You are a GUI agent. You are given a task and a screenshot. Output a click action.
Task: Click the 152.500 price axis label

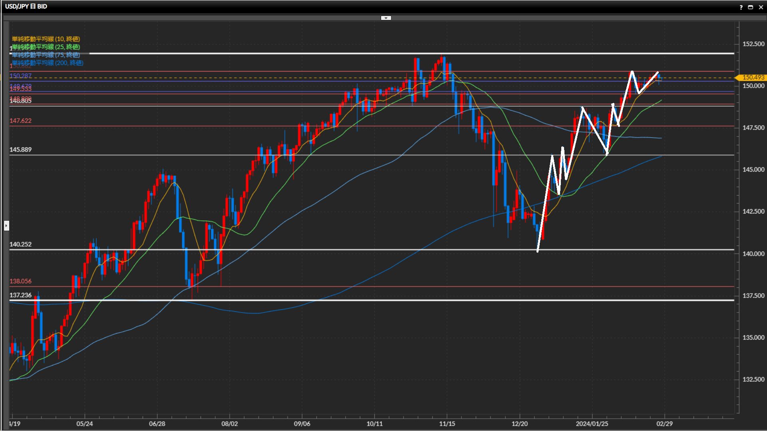click(753, 44)
